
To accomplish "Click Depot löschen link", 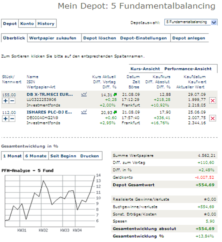I will click(x=100, y=38).
